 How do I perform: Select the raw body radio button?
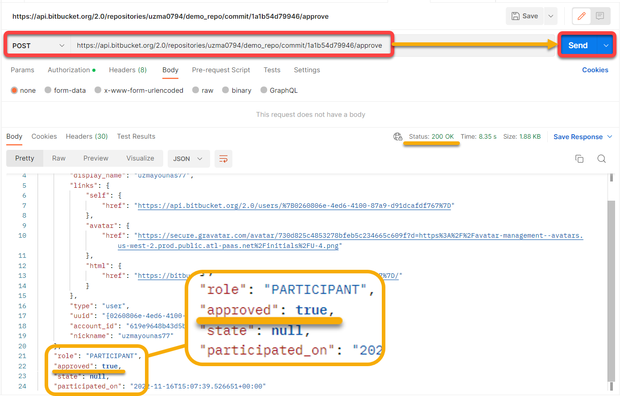[x=196, y=91]
